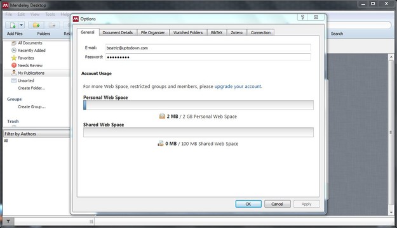Select the Recently Added clock icon
The width and height of the screenshot is (397, 228).
click(14, 50)
